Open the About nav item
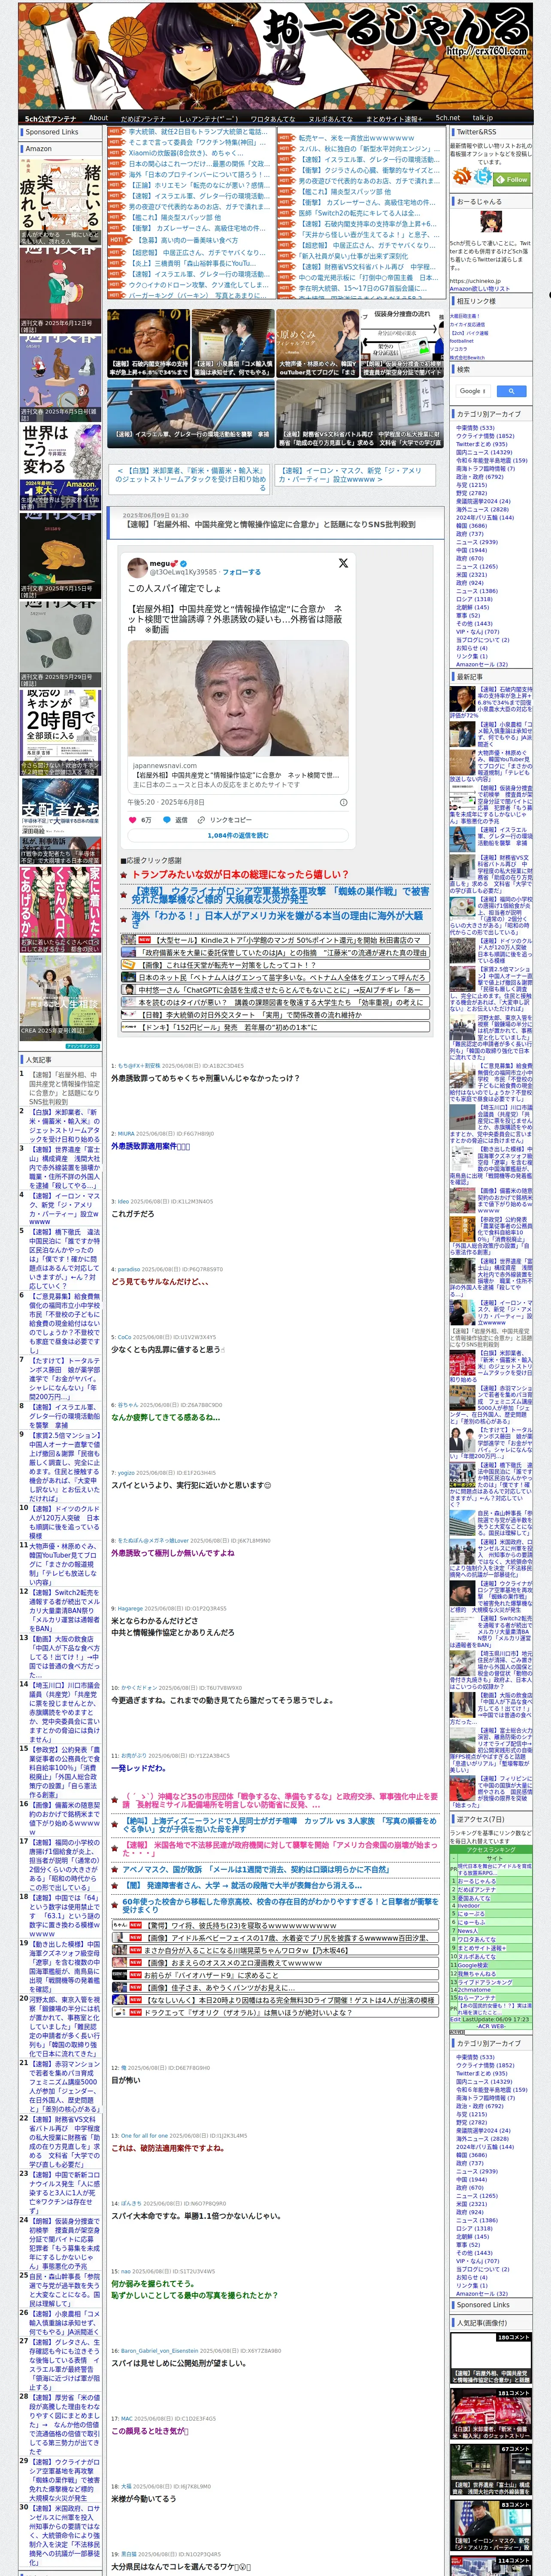Viewport: 551px width, 2576px height. click(x=98, y=118)
